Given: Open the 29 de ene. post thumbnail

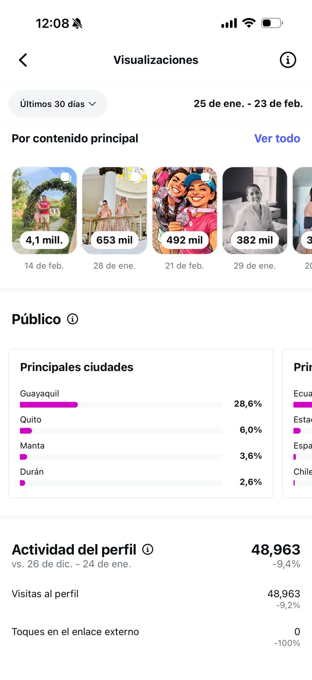Looking at the screenshot, I should pyautogui.click(x=255, y=210).
